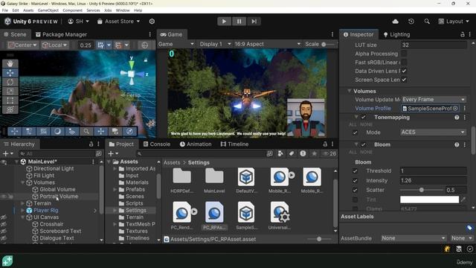Open the 16:9 Aspect dropdown

tap(267, 44)
